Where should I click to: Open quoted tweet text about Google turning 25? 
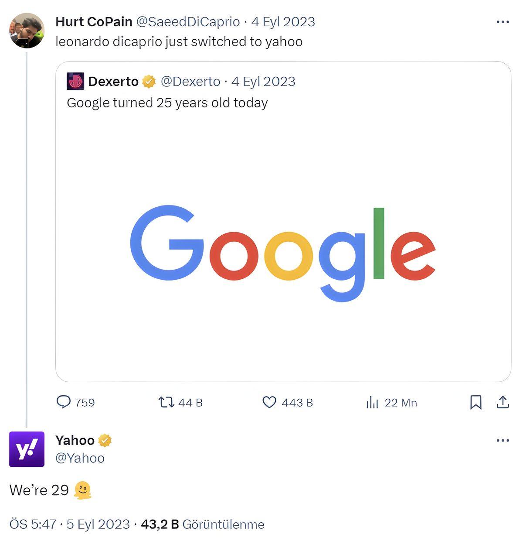click(x=167, y=103)
